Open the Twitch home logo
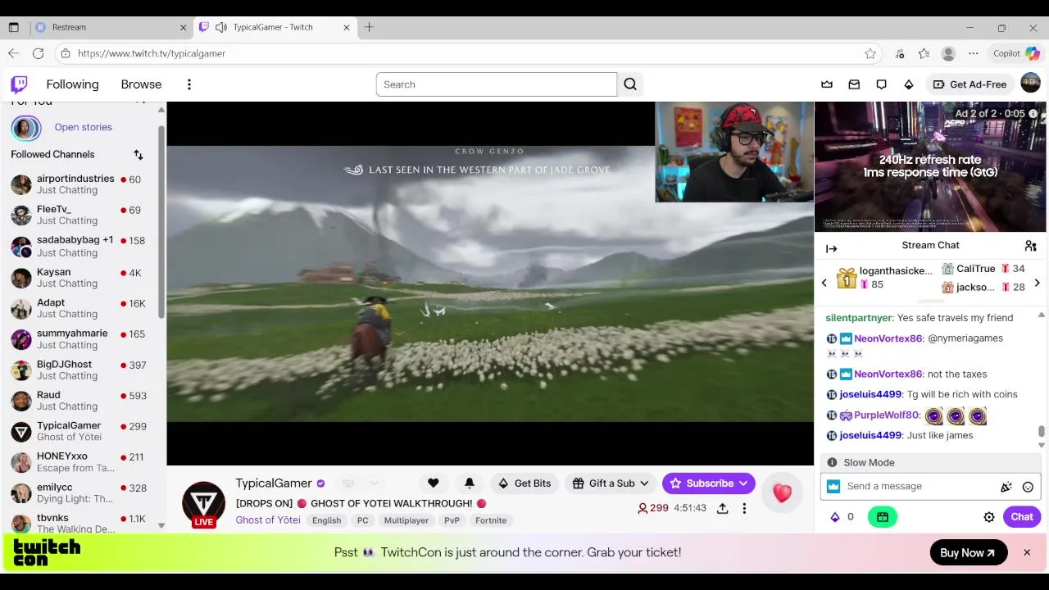Screen dimensions: 1049x590 pyautogui.click(x=19, y=84)
